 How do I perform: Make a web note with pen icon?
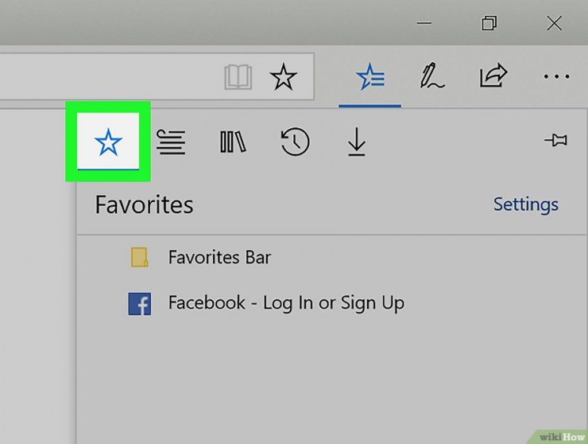click(x=432, y=77)
